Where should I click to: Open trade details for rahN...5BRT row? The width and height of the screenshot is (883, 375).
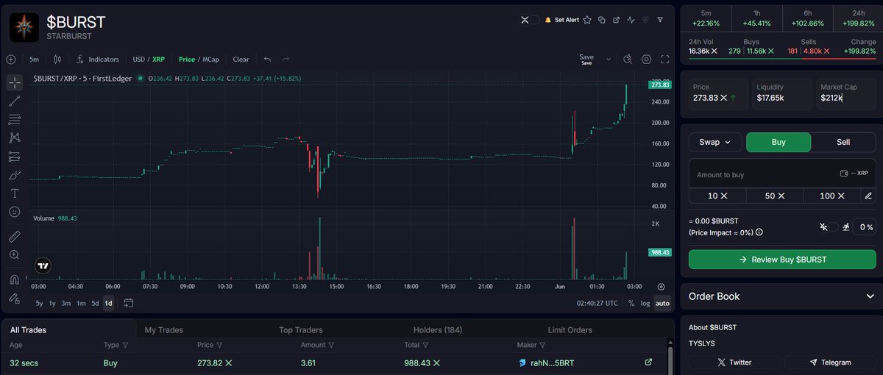coord(648,362)
